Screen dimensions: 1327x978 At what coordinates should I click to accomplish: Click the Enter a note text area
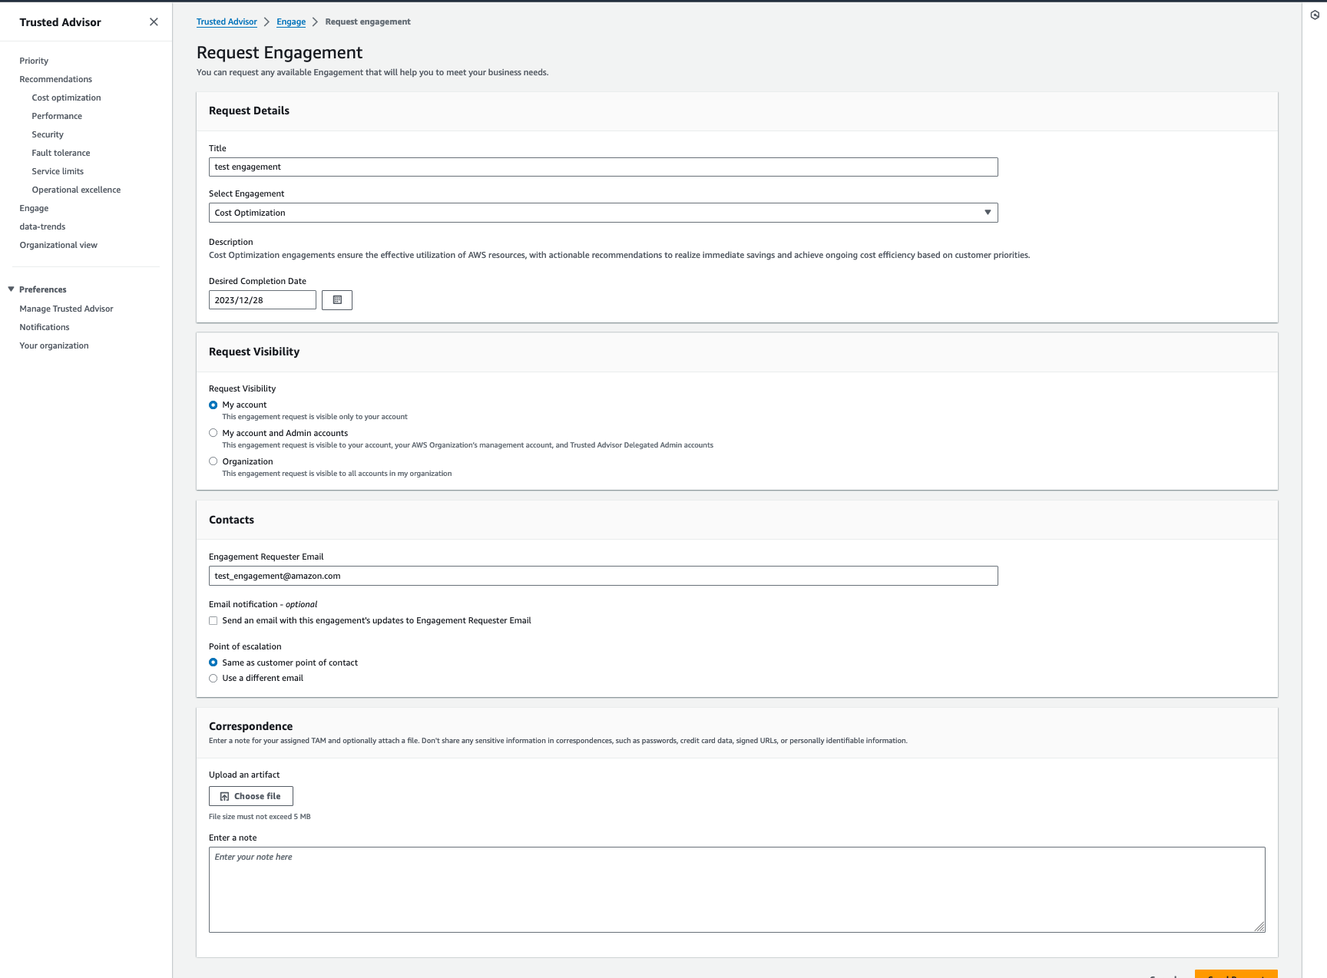(x=737, y=890)
